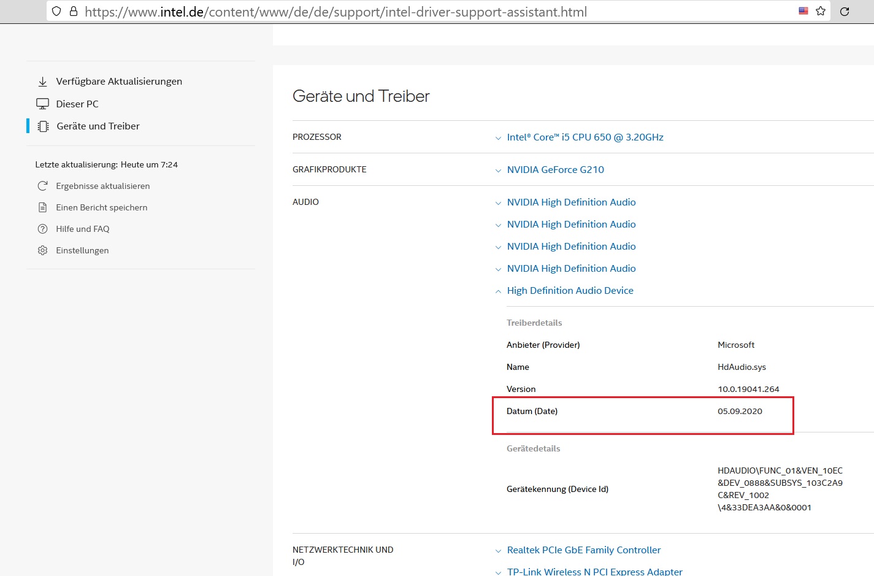Expand chevron beside TP-Link Wireless N Adapter
Viewport: 874px width, 576px height.
click(x=498, y=572)
